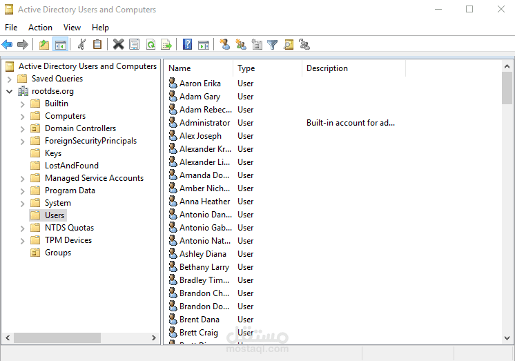Open the View menu

click(x=72, y=28)
